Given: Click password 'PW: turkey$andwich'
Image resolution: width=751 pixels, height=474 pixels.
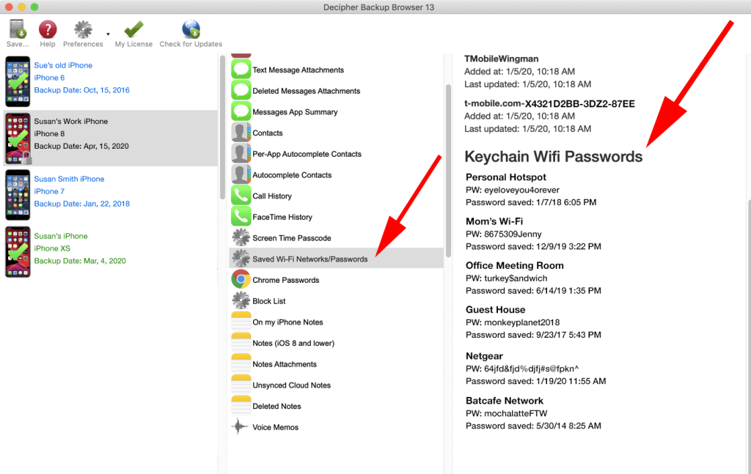Looking at the screenshot, I should [x=506, y=278].
